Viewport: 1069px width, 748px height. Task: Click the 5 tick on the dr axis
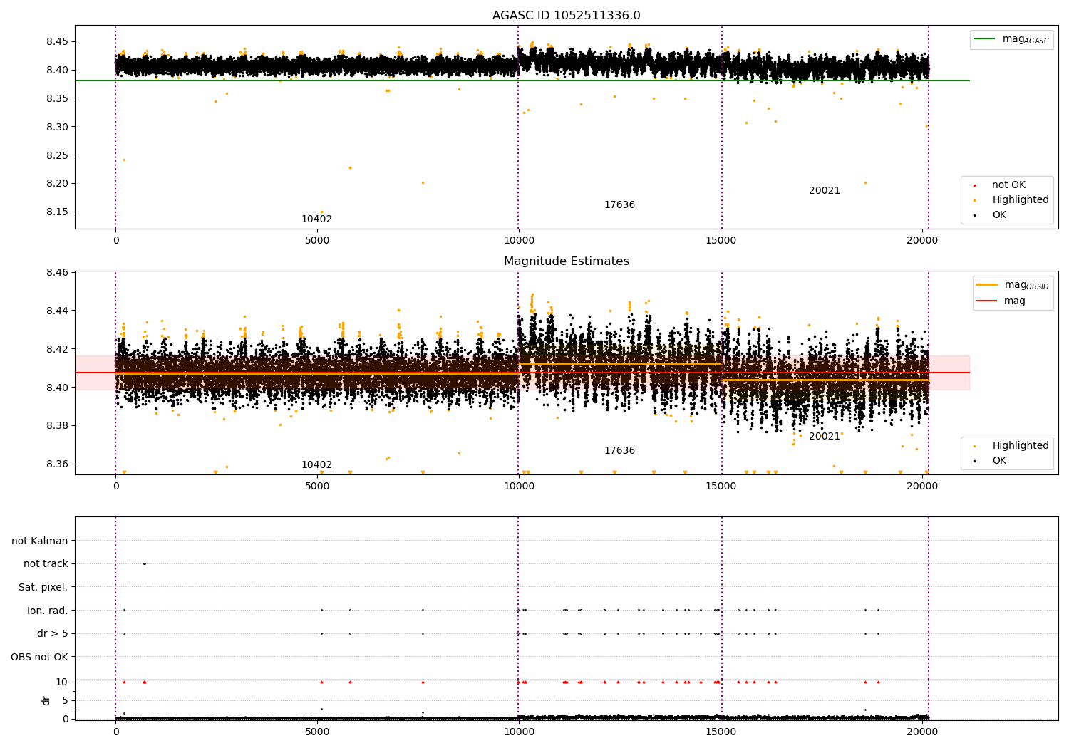click(65, 701)
